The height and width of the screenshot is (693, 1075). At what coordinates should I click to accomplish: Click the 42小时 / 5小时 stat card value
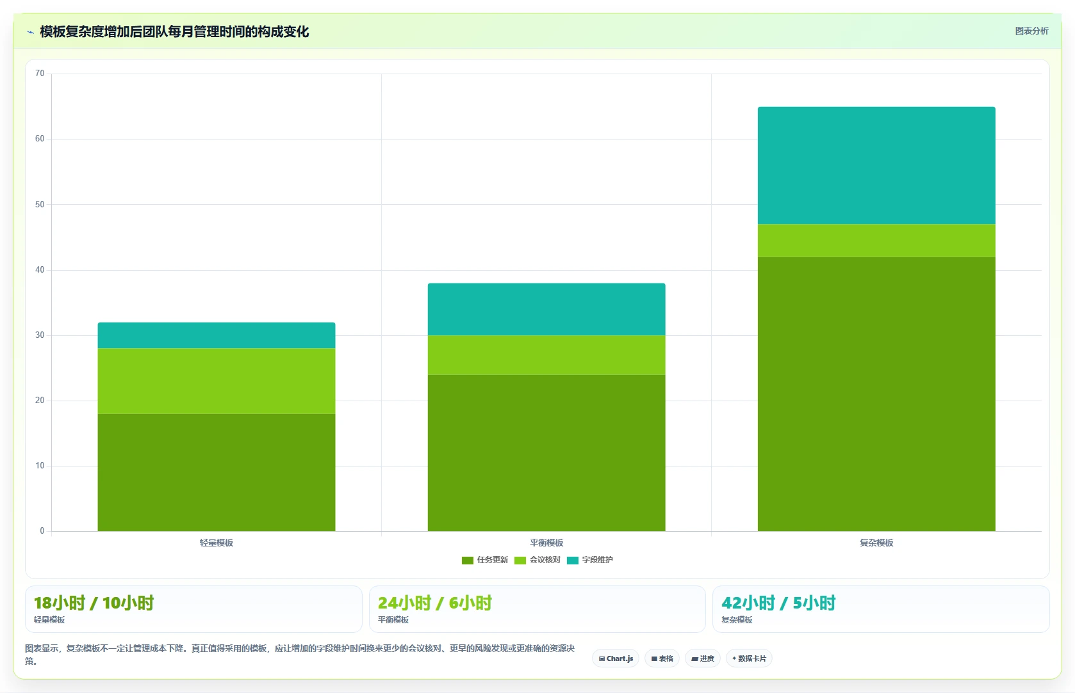[x=778, y=603]
